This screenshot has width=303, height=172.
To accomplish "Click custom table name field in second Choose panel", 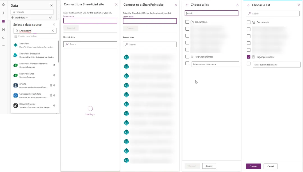I will (277, 65).
